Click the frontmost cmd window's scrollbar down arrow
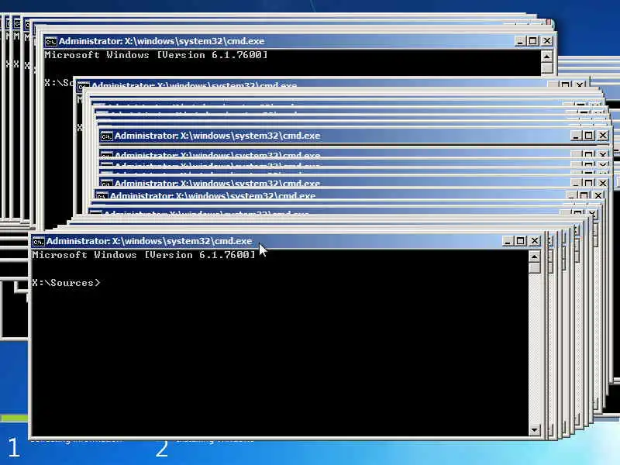The image size is (620, 465). [x=534, y=430]
